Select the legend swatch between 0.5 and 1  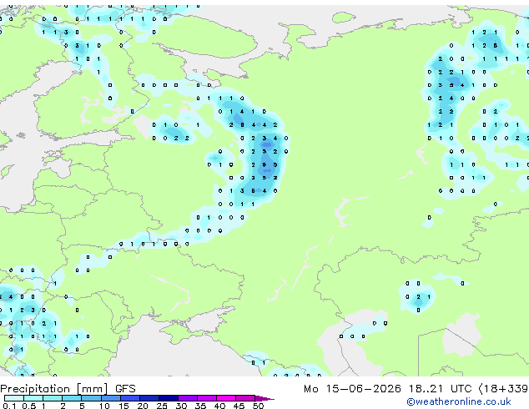[33, 398]
